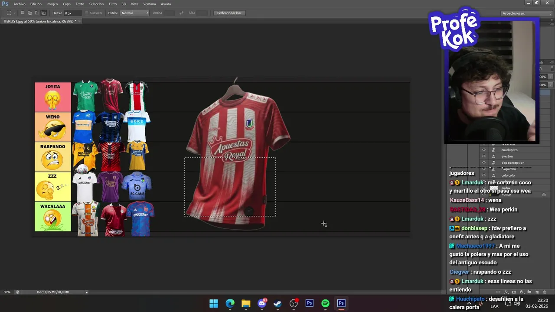This screenshot has height=312, width=555.
Task: Select the everton layer name
Action: tap(507, 156)
